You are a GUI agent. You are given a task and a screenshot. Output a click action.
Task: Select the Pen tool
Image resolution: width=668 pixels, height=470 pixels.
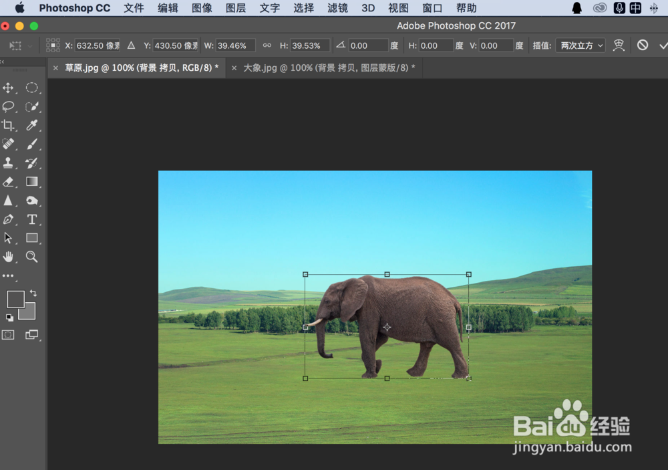pyautogui.click(x=8, y=219)
